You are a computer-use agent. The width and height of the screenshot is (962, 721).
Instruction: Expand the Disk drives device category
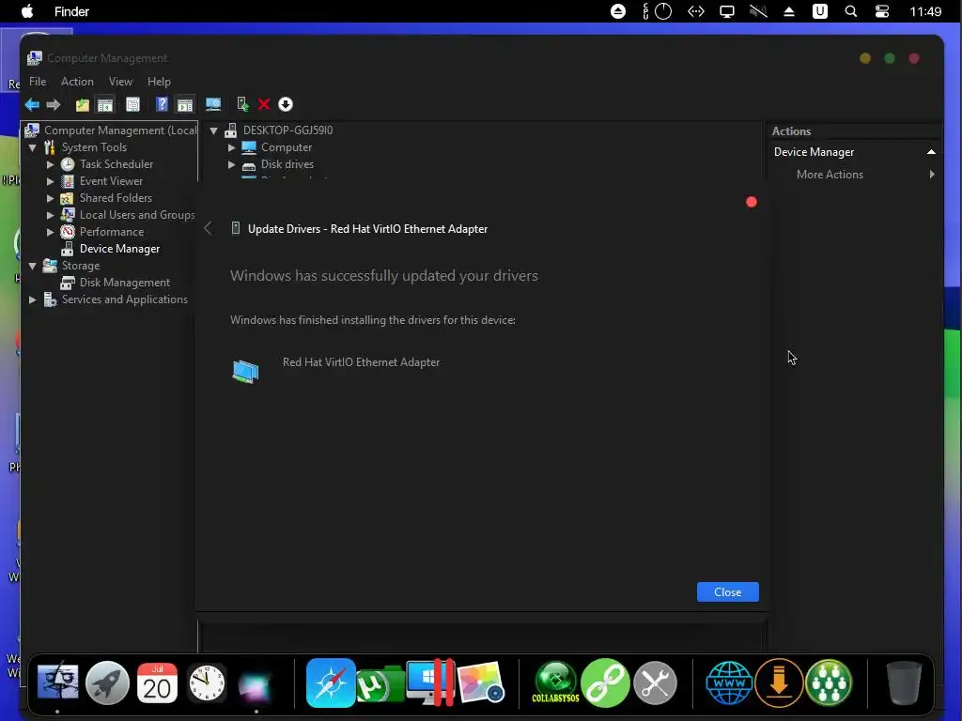tap(231, 164)
